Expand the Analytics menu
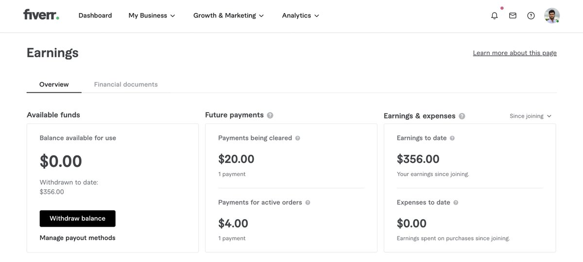The image size is (583, 262). [301, 16]
